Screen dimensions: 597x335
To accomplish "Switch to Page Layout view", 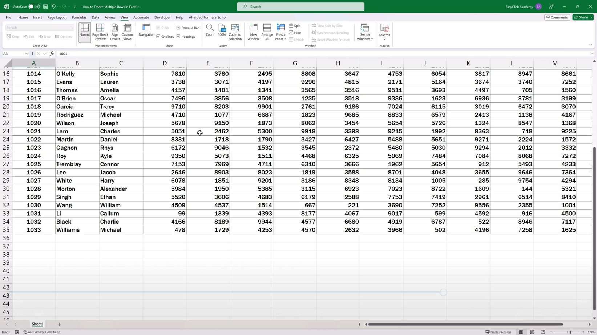I will click(115, 32).
